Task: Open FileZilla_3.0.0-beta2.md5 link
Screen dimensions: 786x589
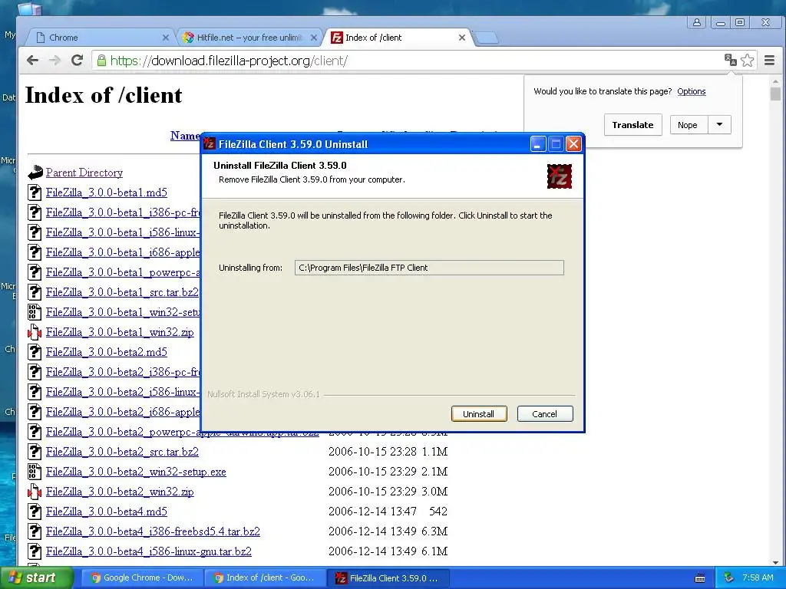Action: (x=106, y=352)
